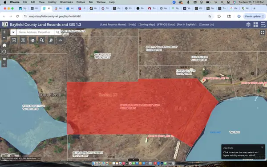This screenshot has height=167, width=267.
Task: Activate the my-location circle button
Action: click(x=4, y=52)
